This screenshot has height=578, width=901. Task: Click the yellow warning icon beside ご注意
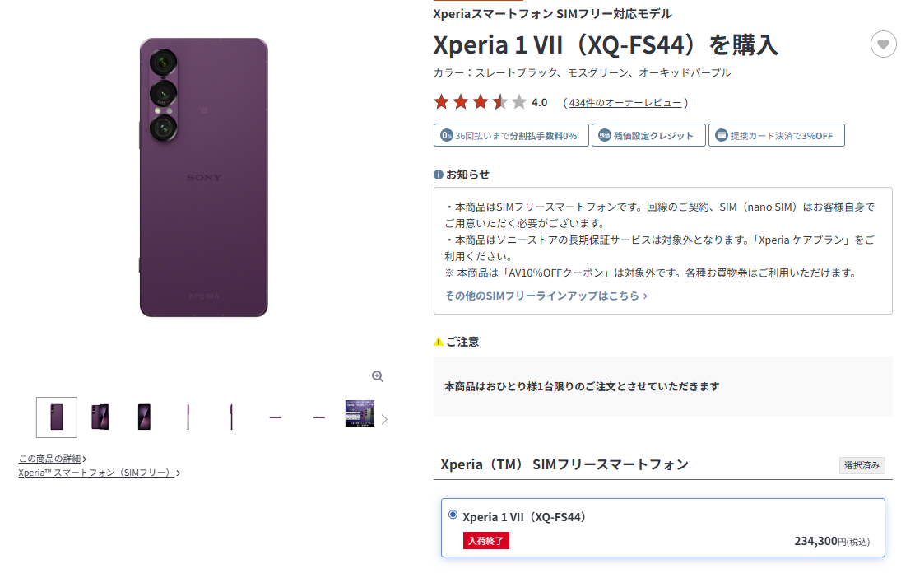[x=439, y=343]
